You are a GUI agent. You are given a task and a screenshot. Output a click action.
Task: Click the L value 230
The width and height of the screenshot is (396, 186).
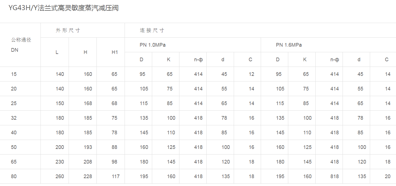[x=60, y=162]
